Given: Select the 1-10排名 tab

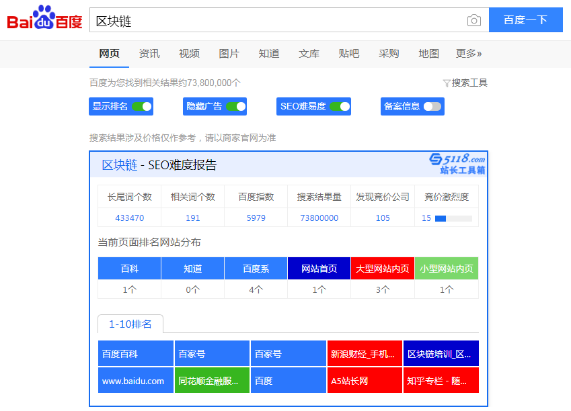Looking at the screenshot, I should coord(130,324).
